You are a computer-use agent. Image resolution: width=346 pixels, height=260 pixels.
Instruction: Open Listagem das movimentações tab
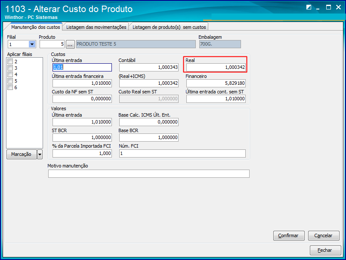pyautogui.click(x=96, y=27)
